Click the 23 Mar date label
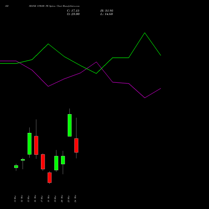Screen dimensions: 209x209 (69, 199)
